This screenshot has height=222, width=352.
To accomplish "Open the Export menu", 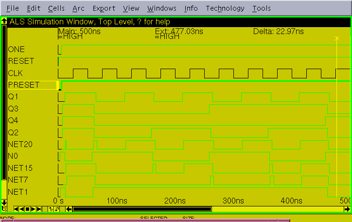I will pos(104,8).
